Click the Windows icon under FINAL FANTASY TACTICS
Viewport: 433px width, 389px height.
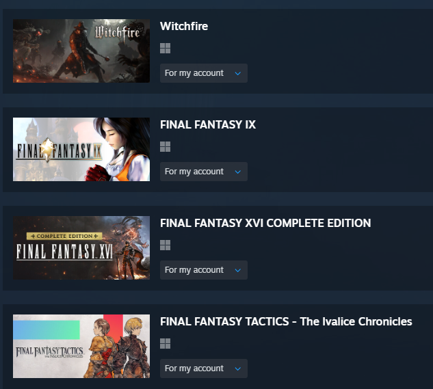(165, 343)
